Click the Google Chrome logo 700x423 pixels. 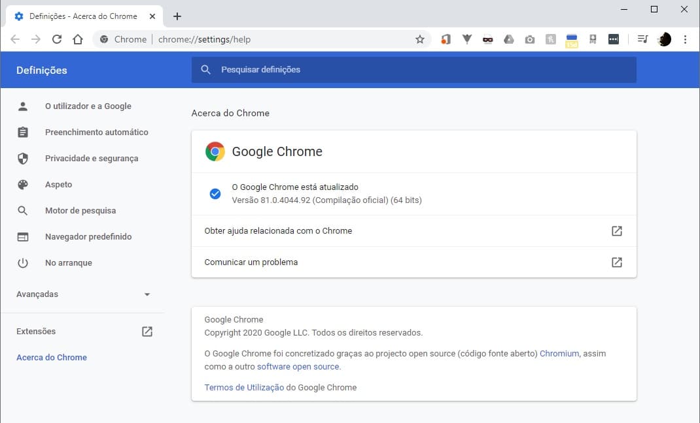coord(215,151)
